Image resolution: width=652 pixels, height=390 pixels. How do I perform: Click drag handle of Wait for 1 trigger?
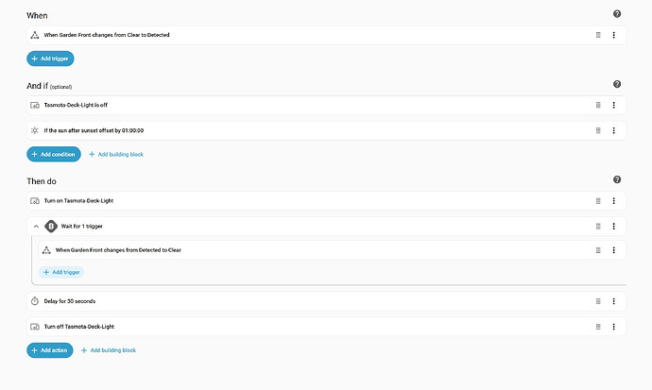point(598,226)
